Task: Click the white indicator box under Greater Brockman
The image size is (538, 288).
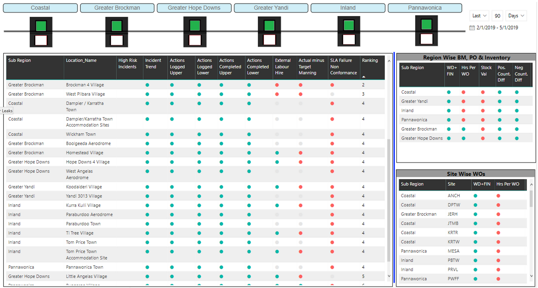Action: pos(117,40)
